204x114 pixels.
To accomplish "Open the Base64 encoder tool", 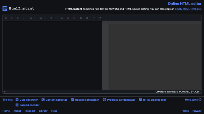I will [29, 105].
